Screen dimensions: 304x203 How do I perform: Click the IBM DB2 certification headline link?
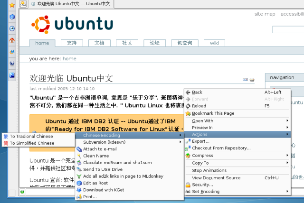(x=114, y=125)
